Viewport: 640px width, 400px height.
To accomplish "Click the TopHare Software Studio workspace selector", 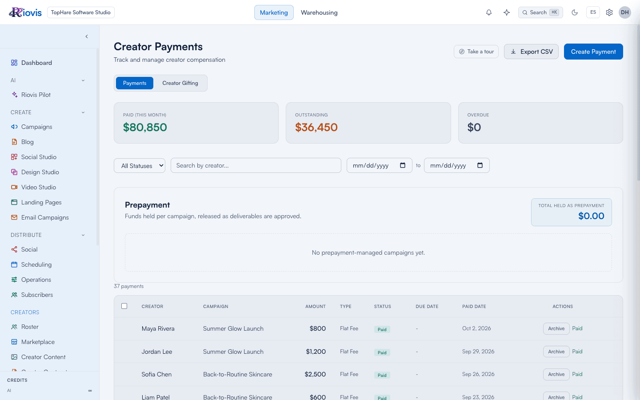I will click(81, 12).
